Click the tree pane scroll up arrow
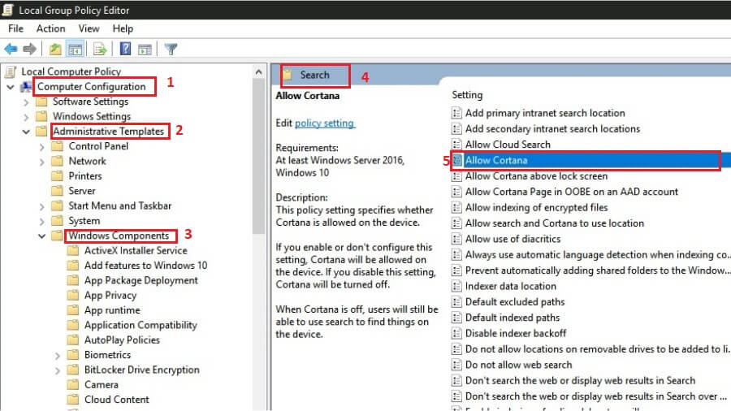The width and height of the screenshot is (731, 411). (259, 71)
